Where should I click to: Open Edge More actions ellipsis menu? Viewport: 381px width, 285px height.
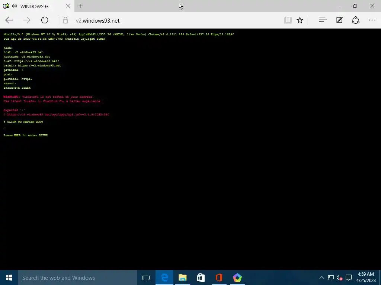tap(372, 20)
